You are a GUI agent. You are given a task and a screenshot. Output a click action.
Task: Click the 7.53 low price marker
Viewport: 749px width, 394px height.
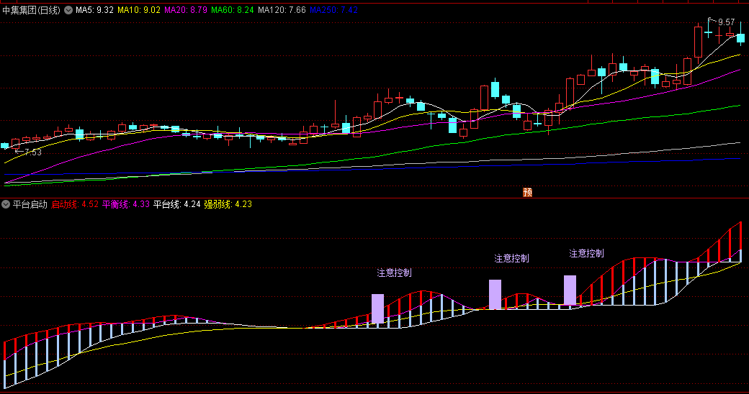coord(33,152)
